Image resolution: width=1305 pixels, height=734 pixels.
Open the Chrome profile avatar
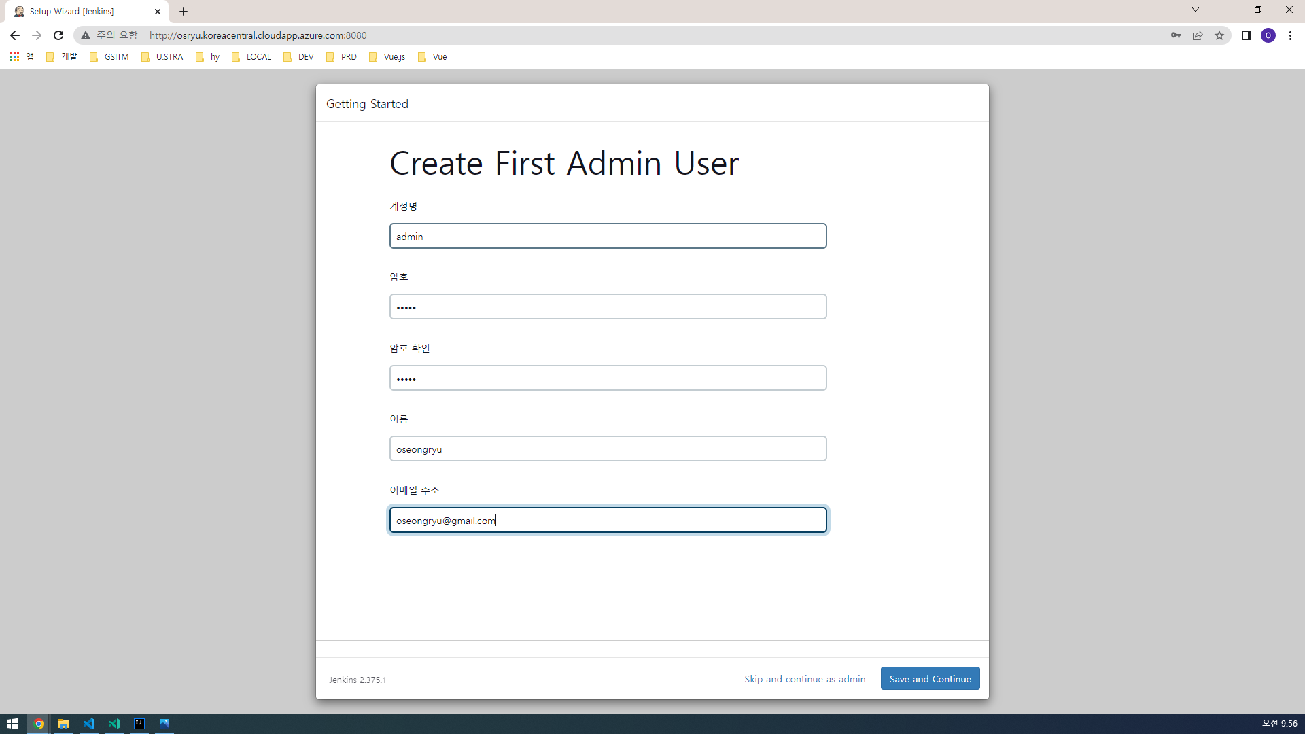point(1268,35)
